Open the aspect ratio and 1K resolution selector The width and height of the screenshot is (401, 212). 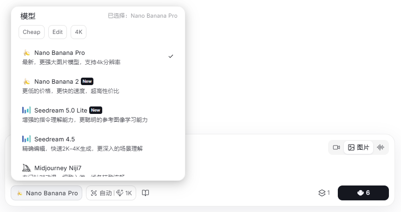coord(111,193)
